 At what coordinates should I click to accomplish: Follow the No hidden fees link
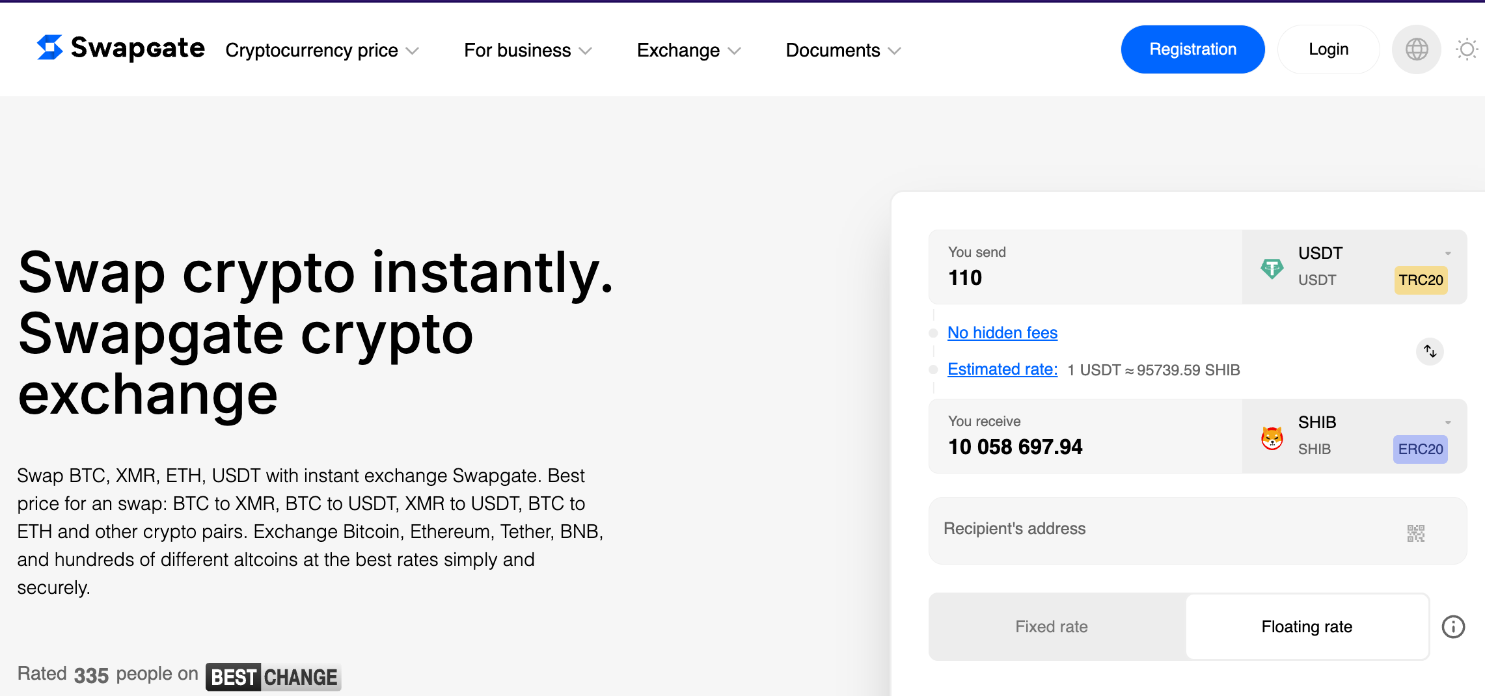point(1002,333)
